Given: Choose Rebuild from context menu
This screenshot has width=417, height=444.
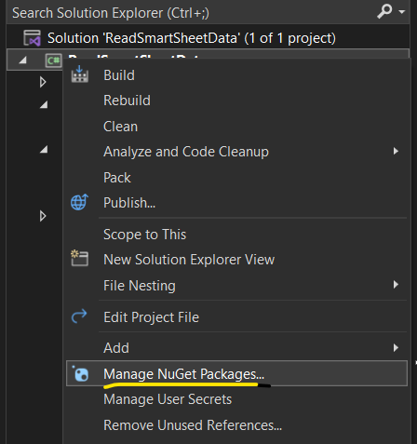Looking at the screenshot, I should point(127,101).
